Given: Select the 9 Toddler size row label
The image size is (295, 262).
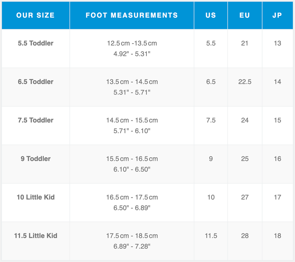Looking at the screenshot, I should point(35,159).
